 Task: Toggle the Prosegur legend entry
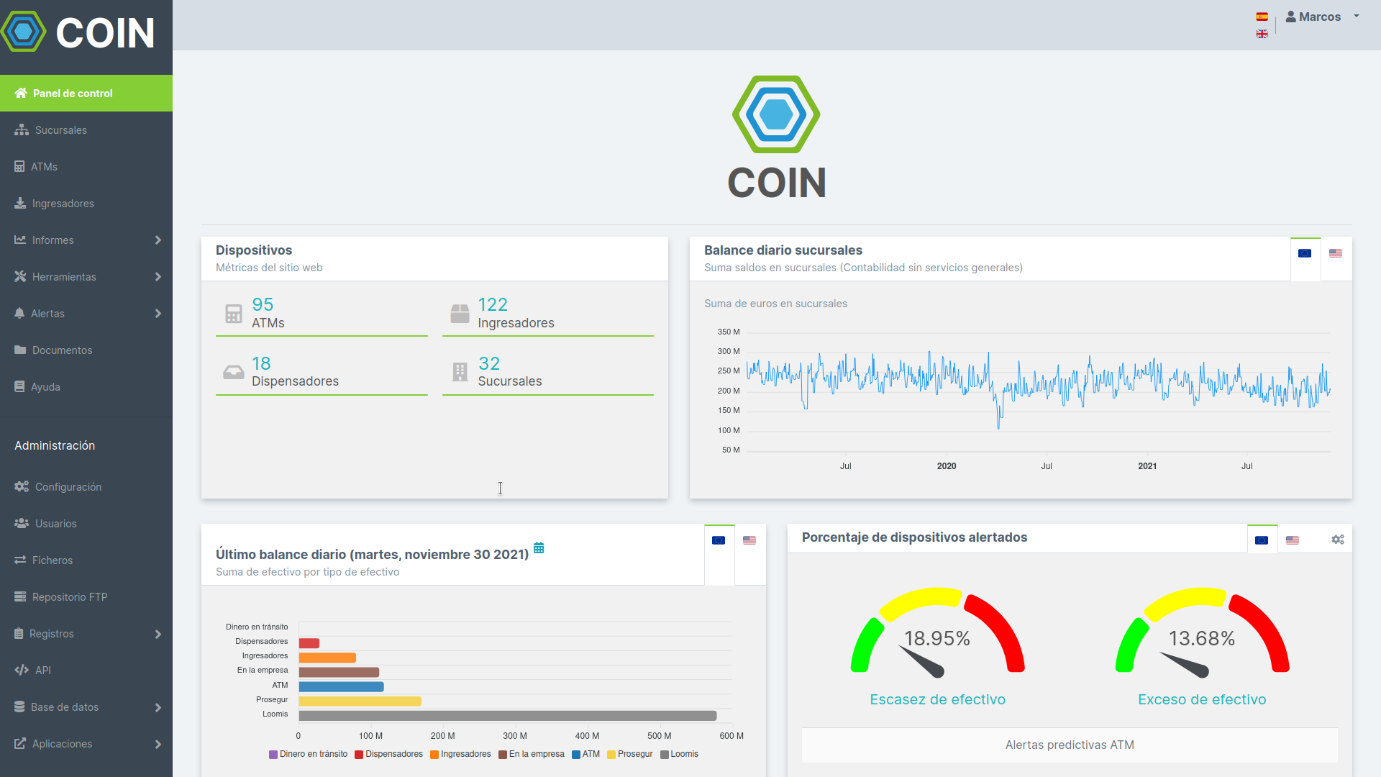(630, 754)
